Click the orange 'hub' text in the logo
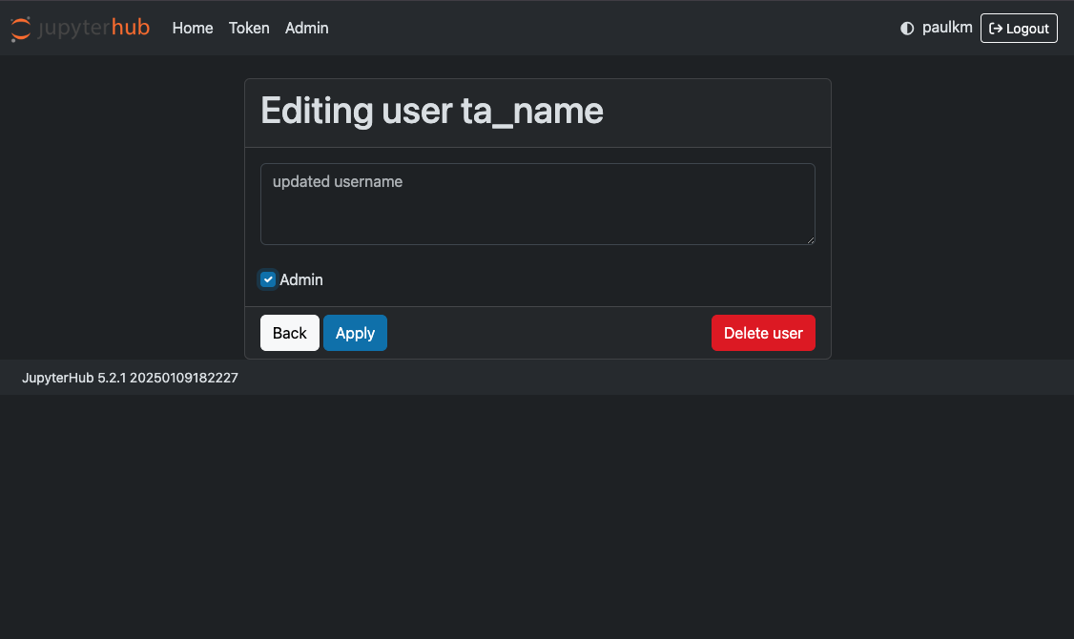Screen dimensions: 1074x639 pyautogui.click(x=129, y=28)
